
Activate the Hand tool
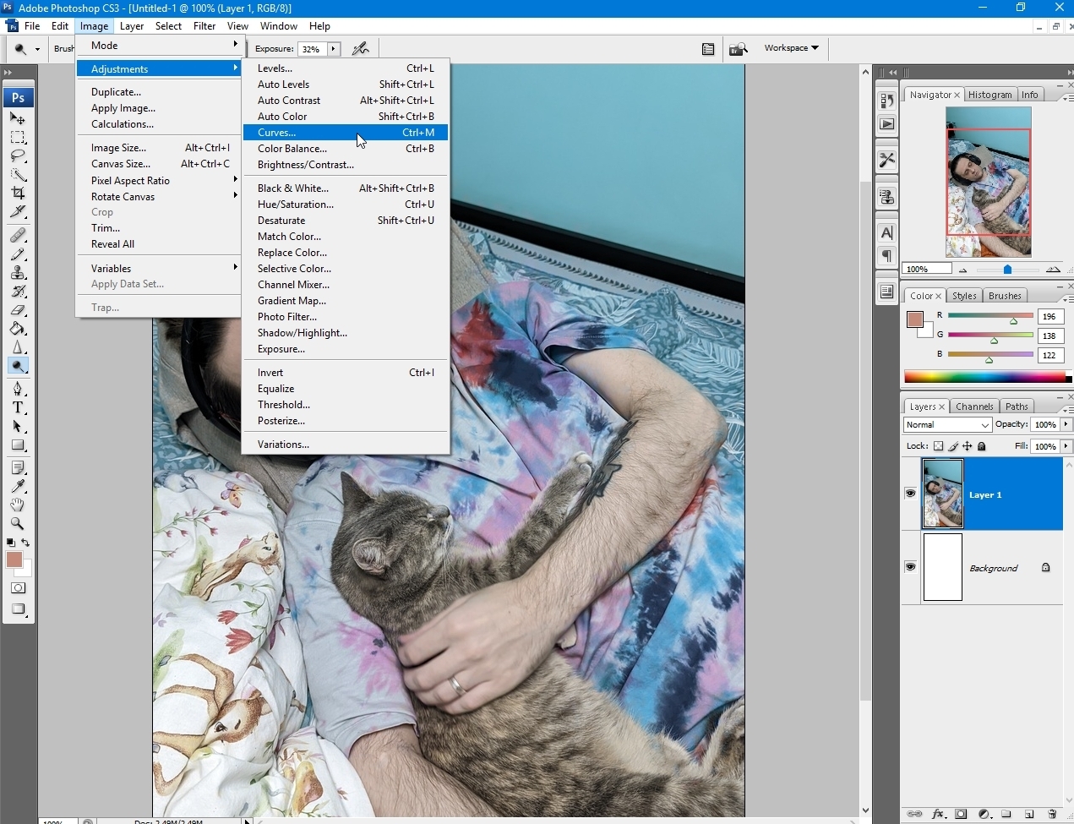click(x=18, y=505)
